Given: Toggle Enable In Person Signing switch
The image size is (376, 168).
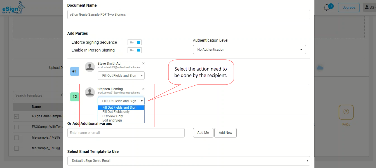Looking at the screenshot, I should [135, 50].
